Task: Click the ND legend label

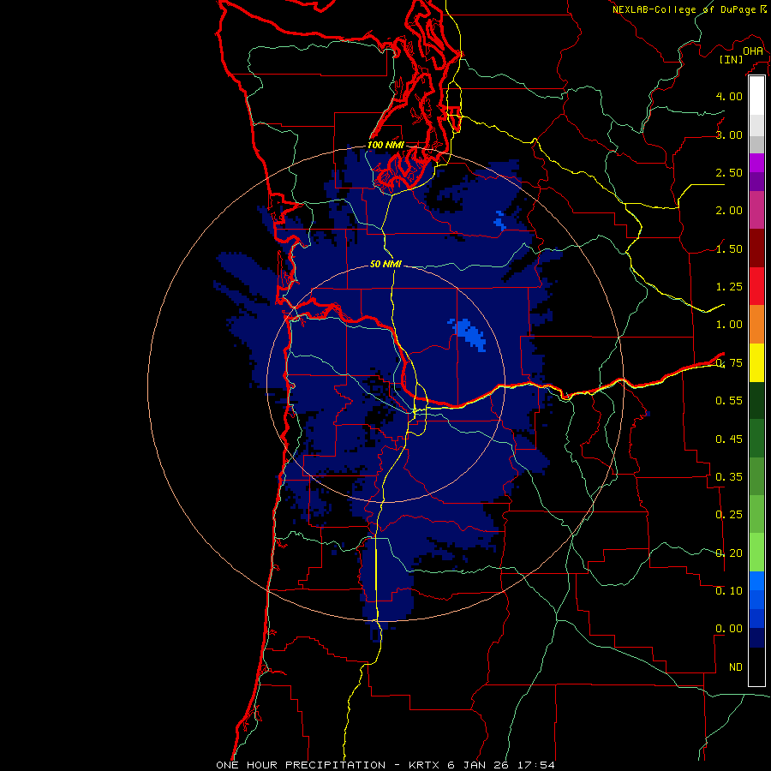Action: 736,667
